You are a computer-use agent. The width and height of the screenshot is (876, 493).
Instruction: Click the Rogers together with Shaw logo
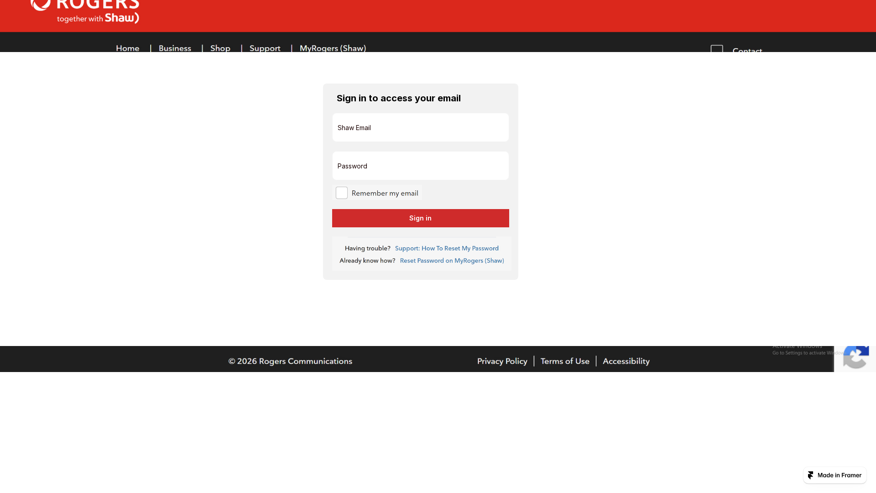pyautogui.click(x=85, y=11)
